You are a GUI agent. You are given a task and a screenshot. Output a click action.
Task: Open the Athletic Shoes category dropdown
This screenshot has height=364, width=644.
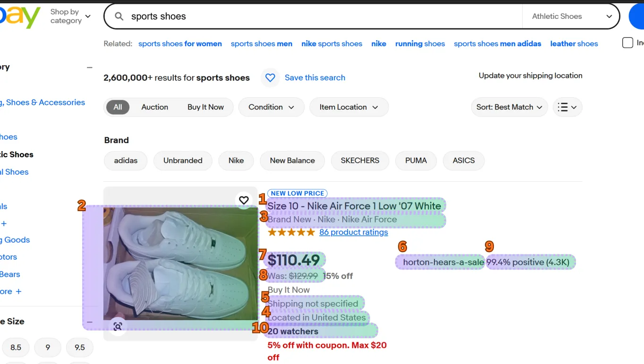pyautogui.click(x=571, y=17)
